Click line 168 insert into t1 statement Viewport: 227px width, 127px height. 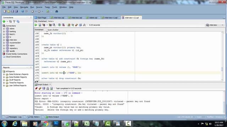click(x=61, y=67)
